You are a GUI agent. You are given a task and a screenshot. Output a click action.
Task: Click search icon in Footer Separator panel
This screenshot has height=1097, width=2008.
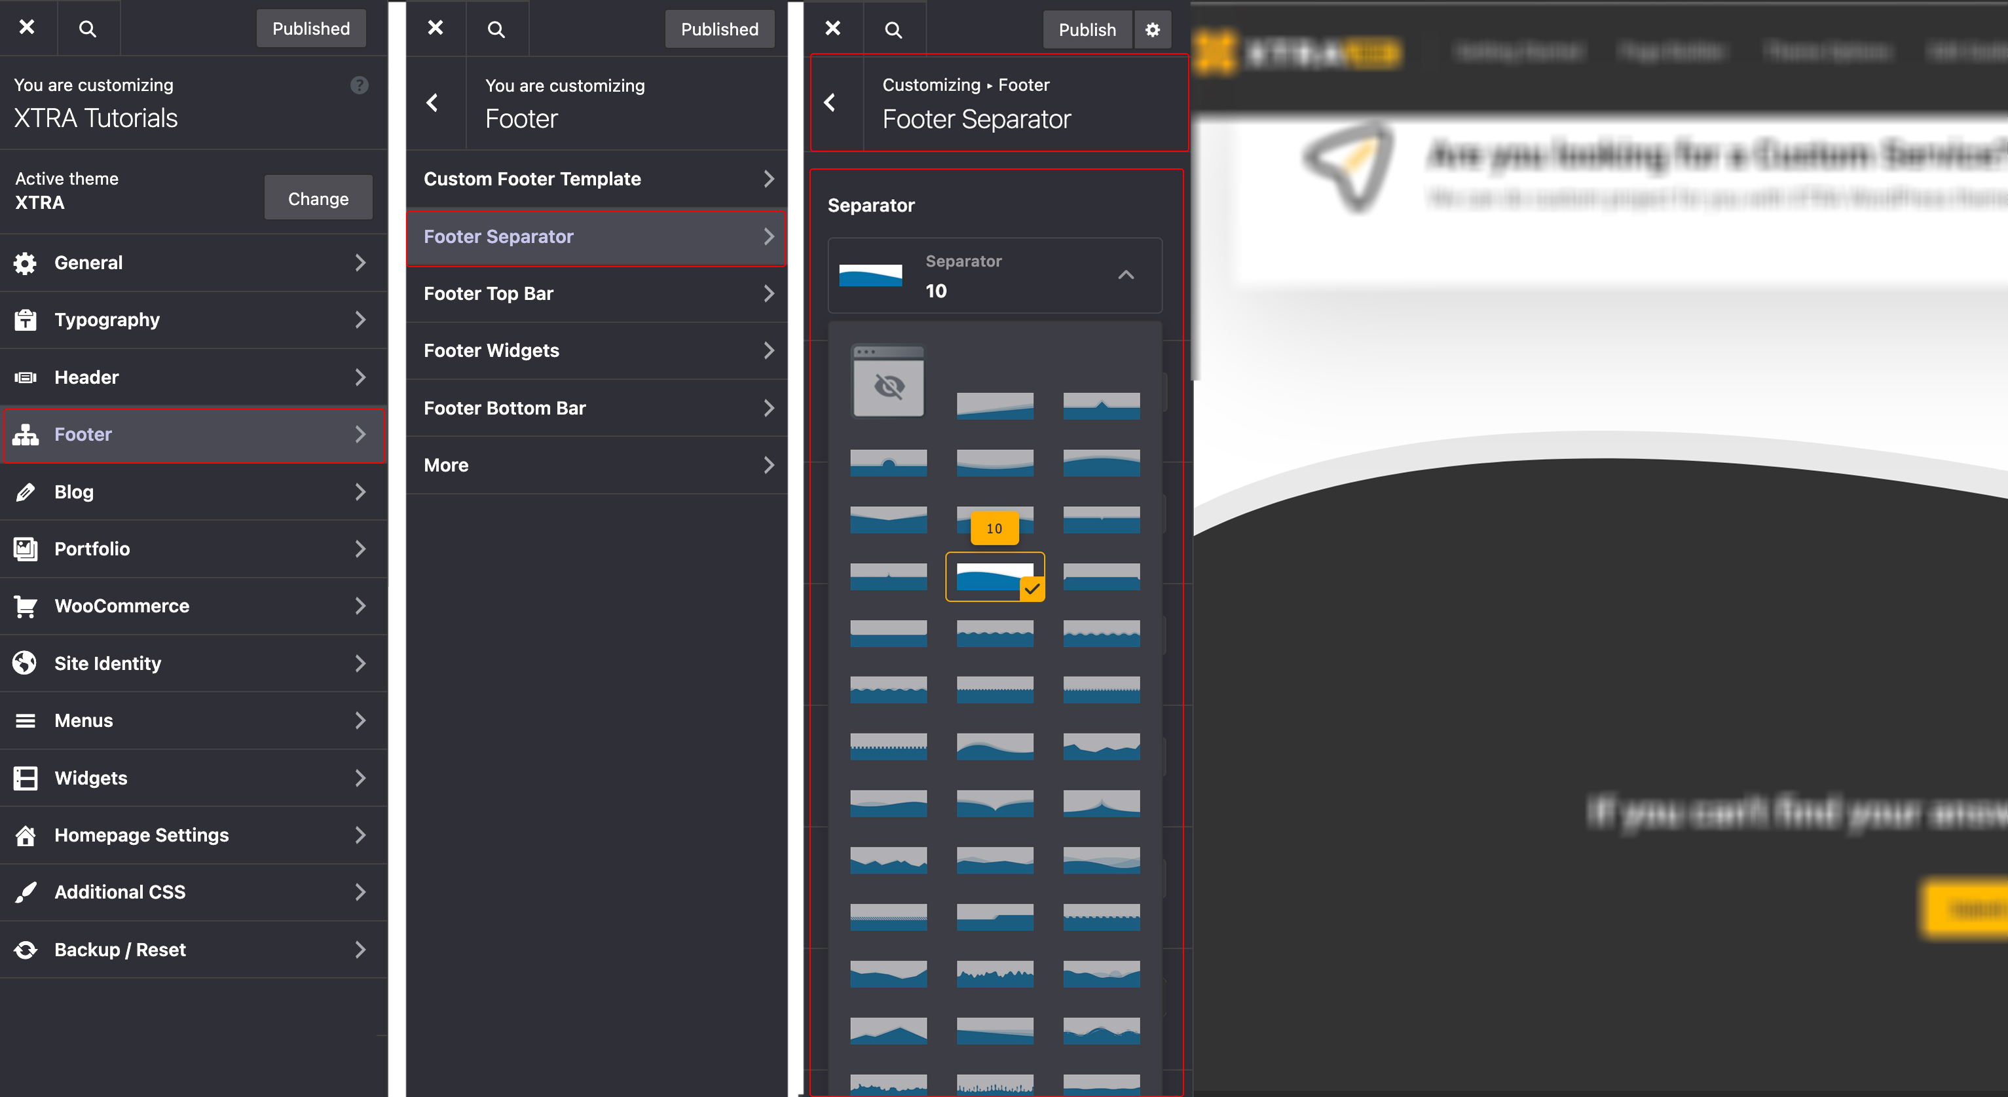click(893, 29)
